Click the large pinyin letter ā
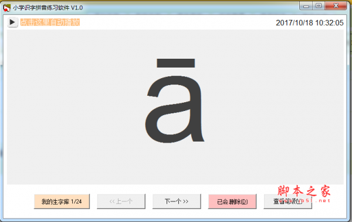Screen dimensions: 352x222 click(x=175, y=100)
